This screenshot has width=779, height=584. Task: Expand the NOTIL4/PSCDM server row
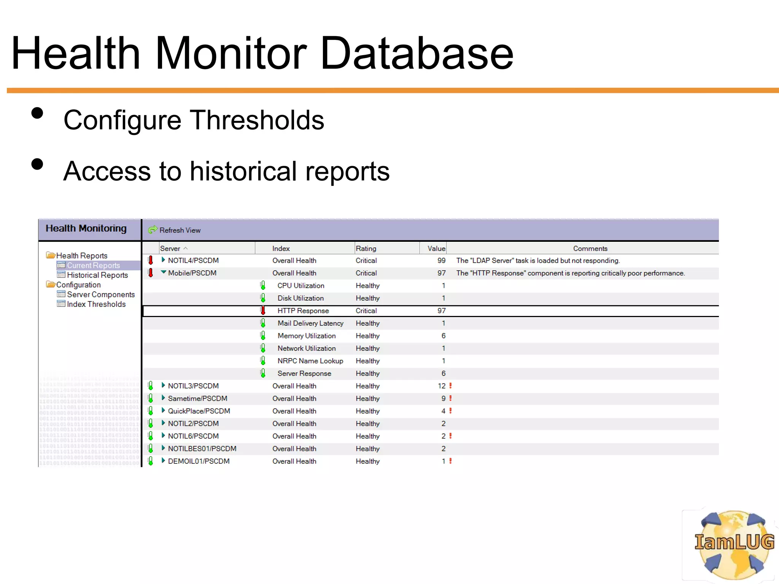163,260
